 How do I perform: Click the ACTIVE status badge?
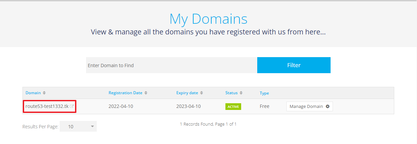click(233, 107)
